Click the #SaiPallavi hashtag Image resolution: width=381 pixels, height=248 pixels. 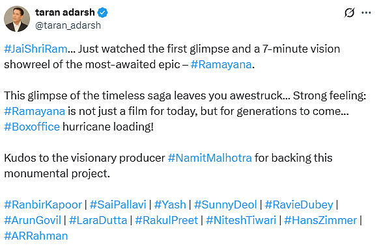[x=118, y=205]
